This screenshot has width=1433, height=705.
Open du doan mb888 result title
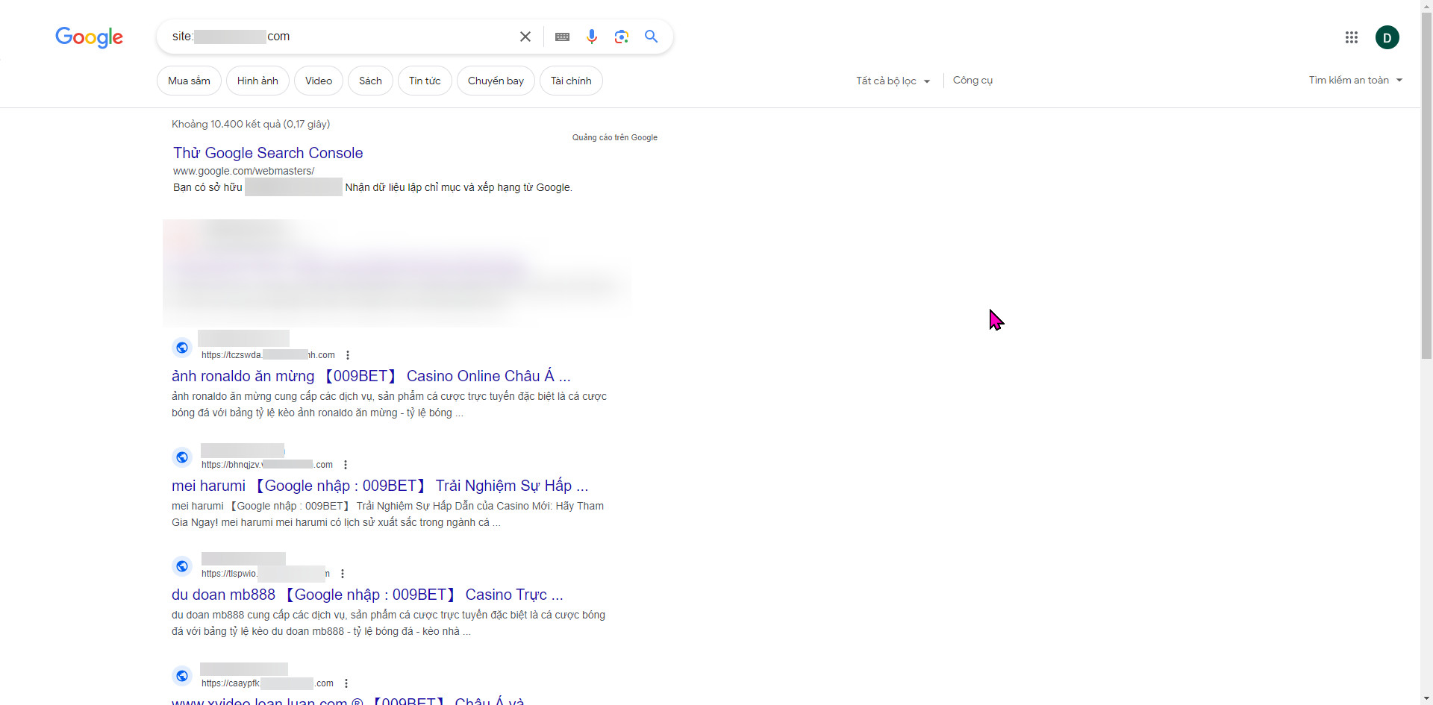[x=367, y=595]
